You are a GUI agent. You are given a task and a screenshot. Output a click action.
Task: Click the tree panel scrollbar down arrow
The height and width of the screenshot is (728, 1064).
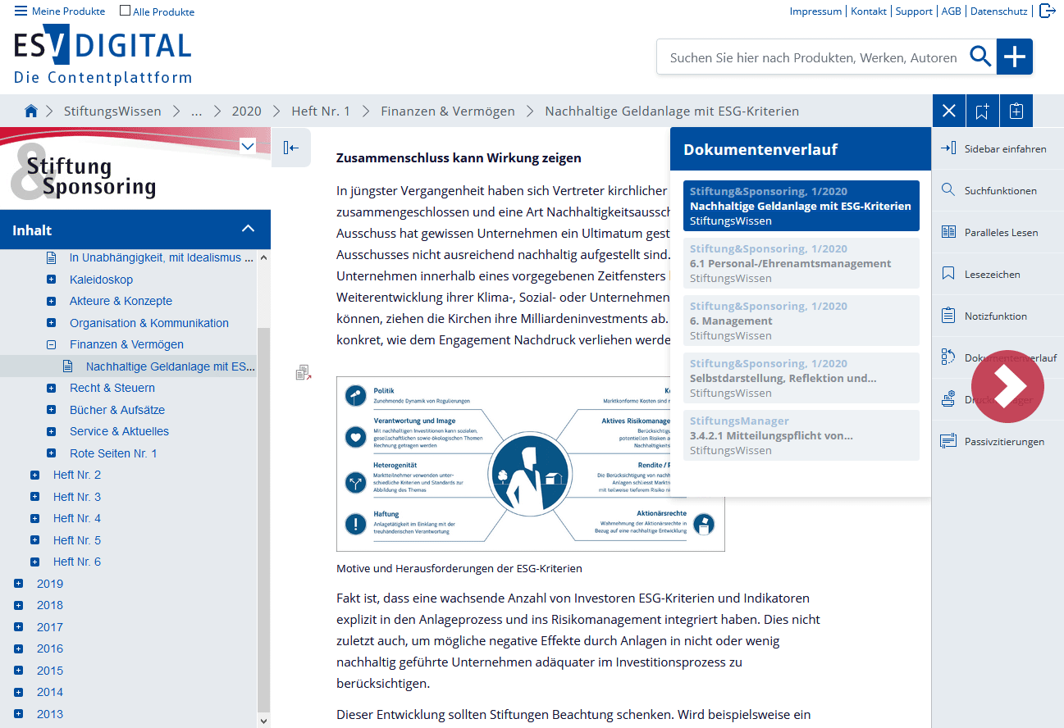[263, 721]
